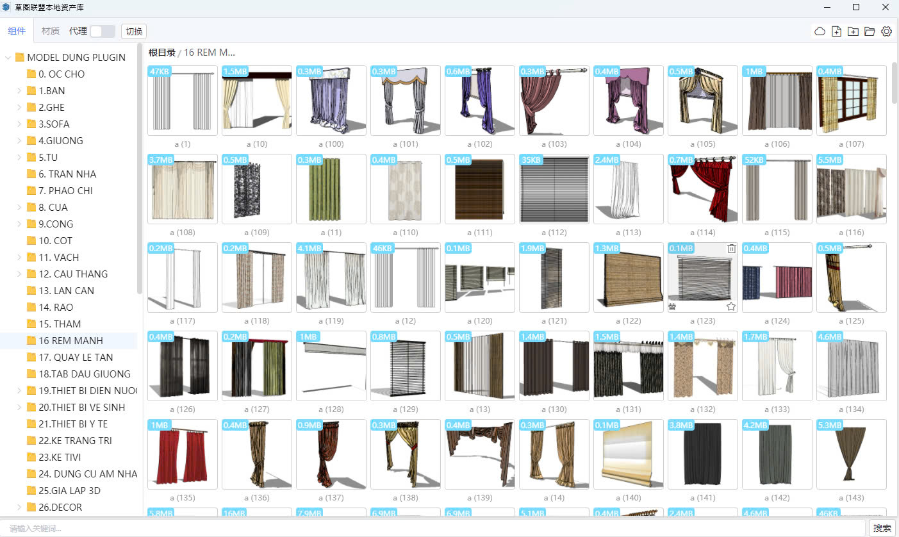Toggle the 代理 proxy switch
Viewport: 899px width, 537px height.
[x=103, y=31]
